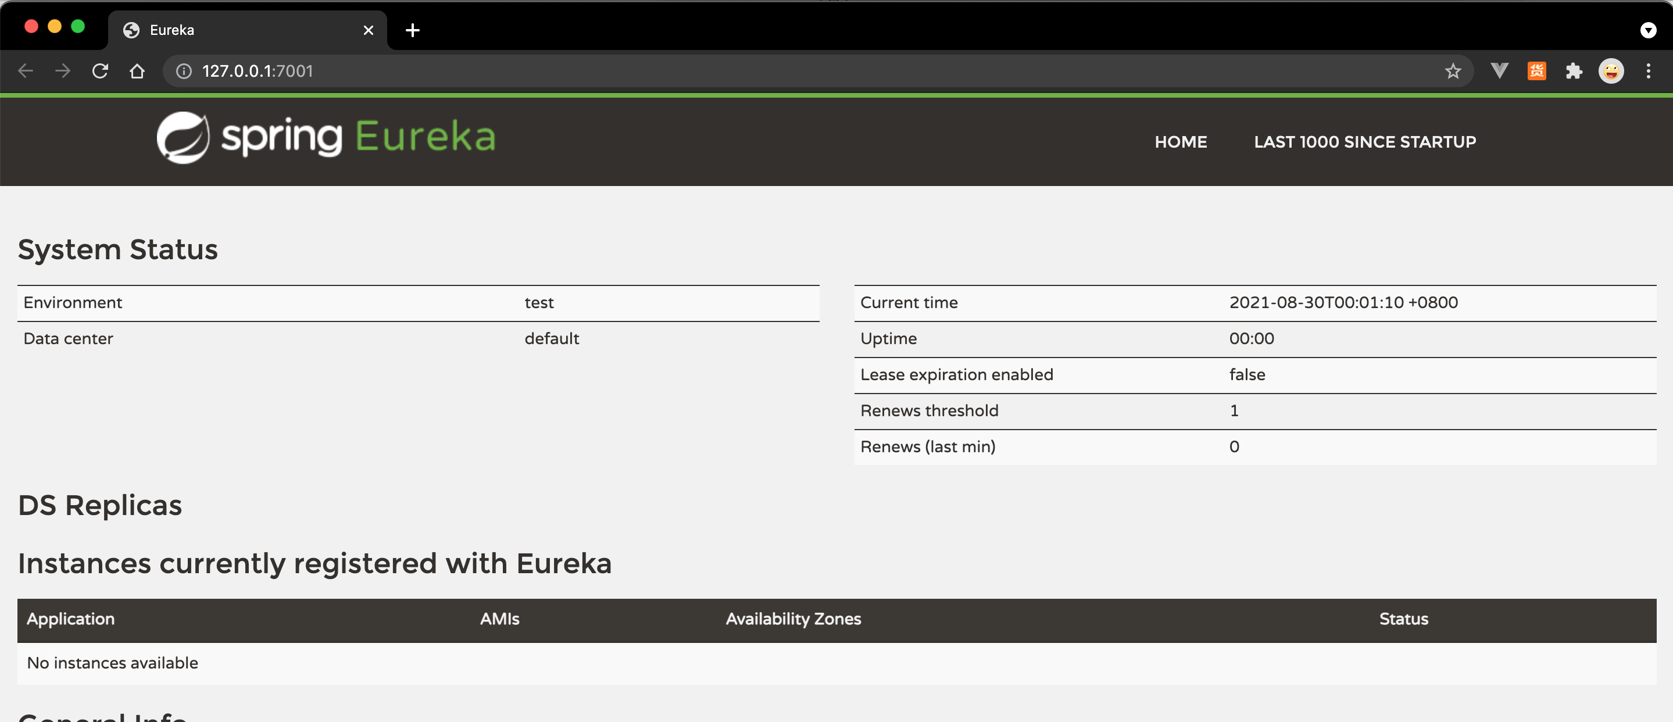1673x722 pixels.
Task: Click the Uptime label
Action: pyautogui.click(x=888, y=339)
